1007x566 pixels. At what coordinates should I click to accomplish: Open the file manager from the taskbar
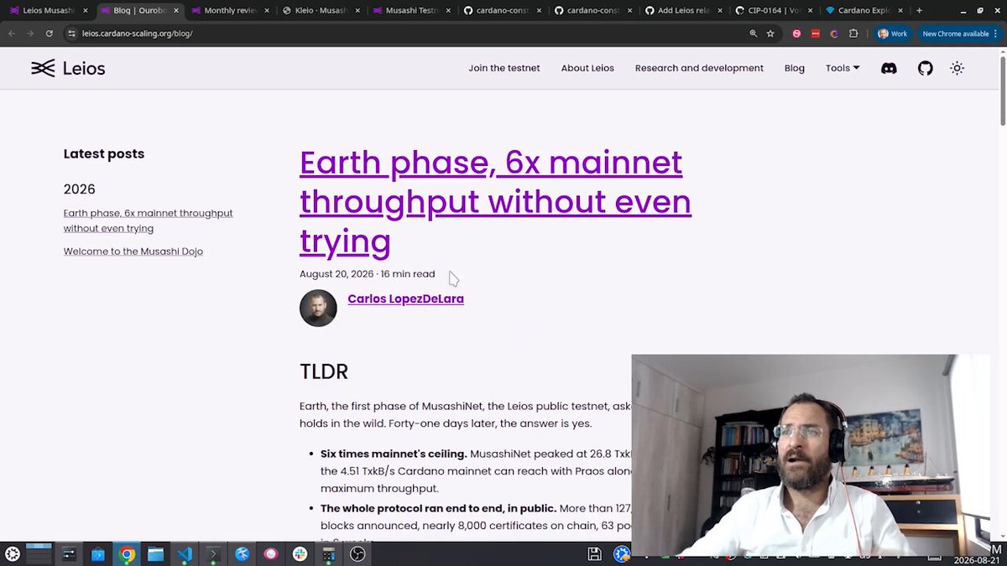(155, 554)
